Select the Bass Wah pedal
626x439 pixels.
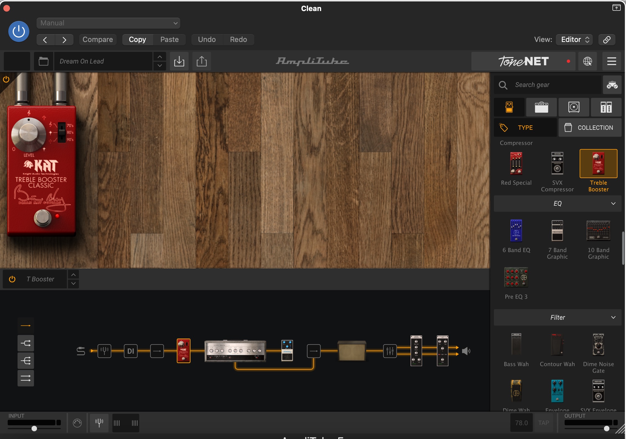click(516, 345)
